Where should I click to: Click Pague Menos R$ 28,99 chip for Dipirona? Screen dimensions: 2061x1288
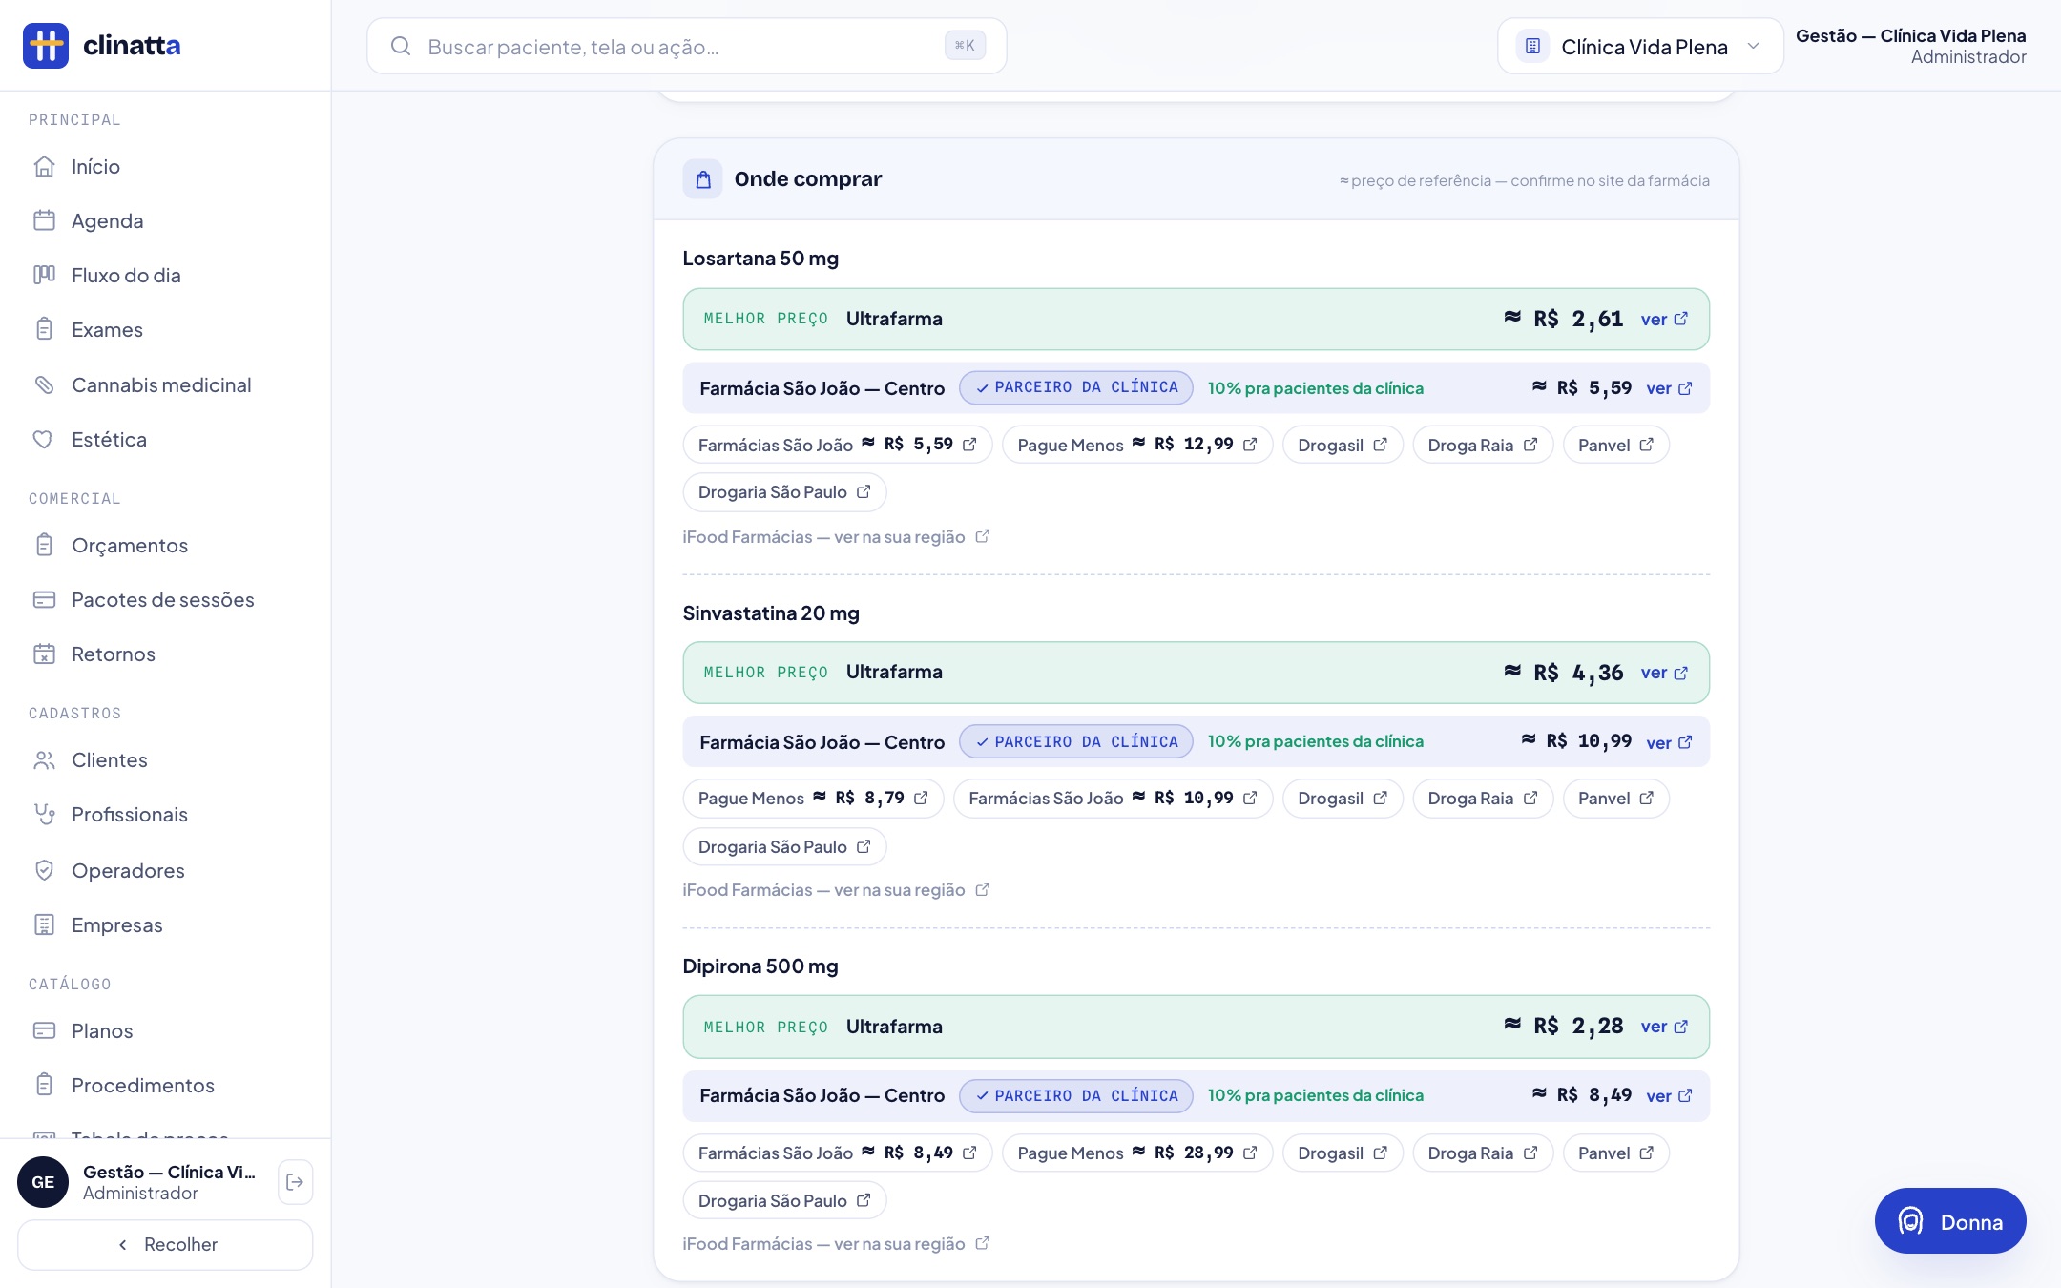(1137, 1153)
